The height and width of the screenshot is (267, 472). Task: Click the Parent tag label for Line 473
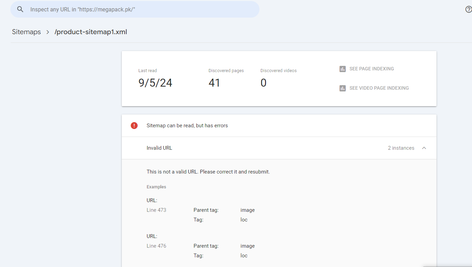tap(206, 210)
